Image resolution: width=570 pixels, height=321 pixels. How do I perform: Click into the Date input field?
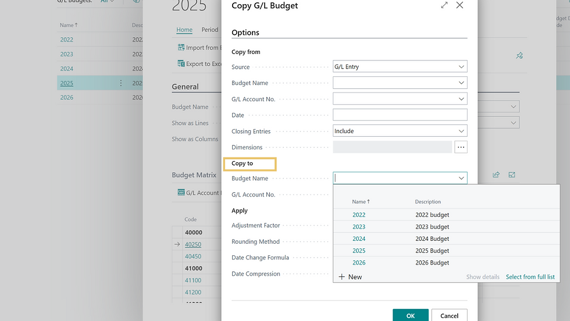[x=400, y=115]
